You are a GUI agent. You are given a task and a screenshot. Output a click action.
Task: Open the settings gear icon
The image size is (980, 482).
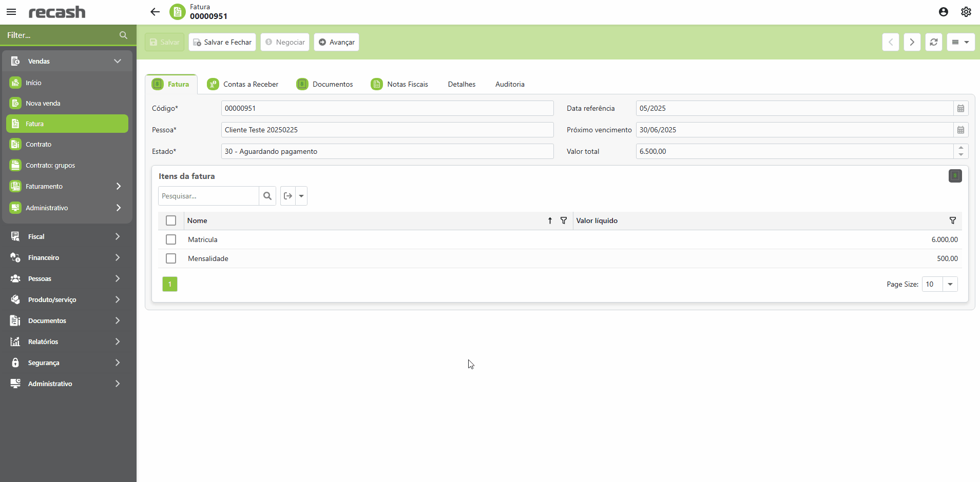click(966, 12)
